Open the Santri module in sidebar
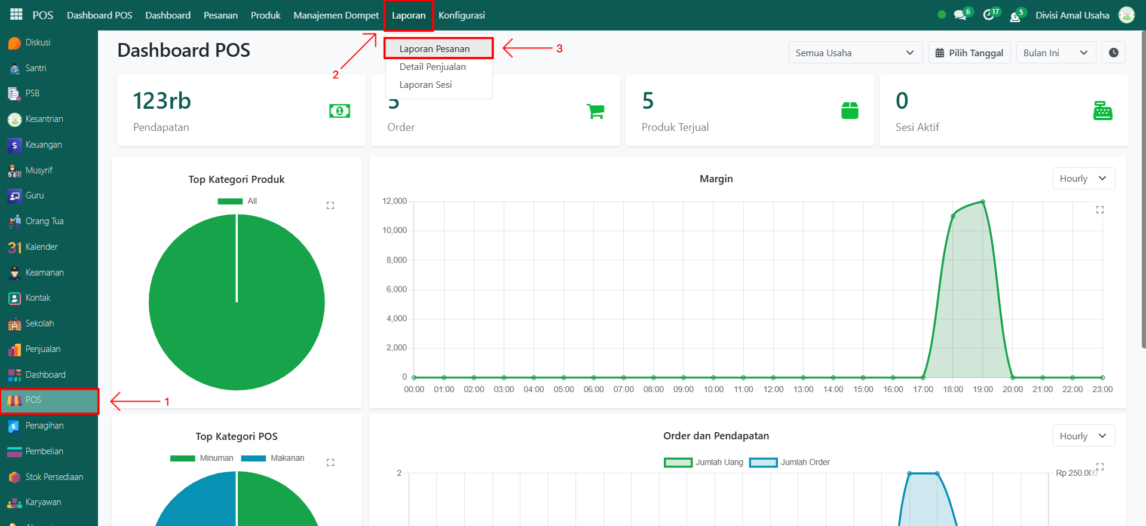1146x526 pixels. point(35,68)
